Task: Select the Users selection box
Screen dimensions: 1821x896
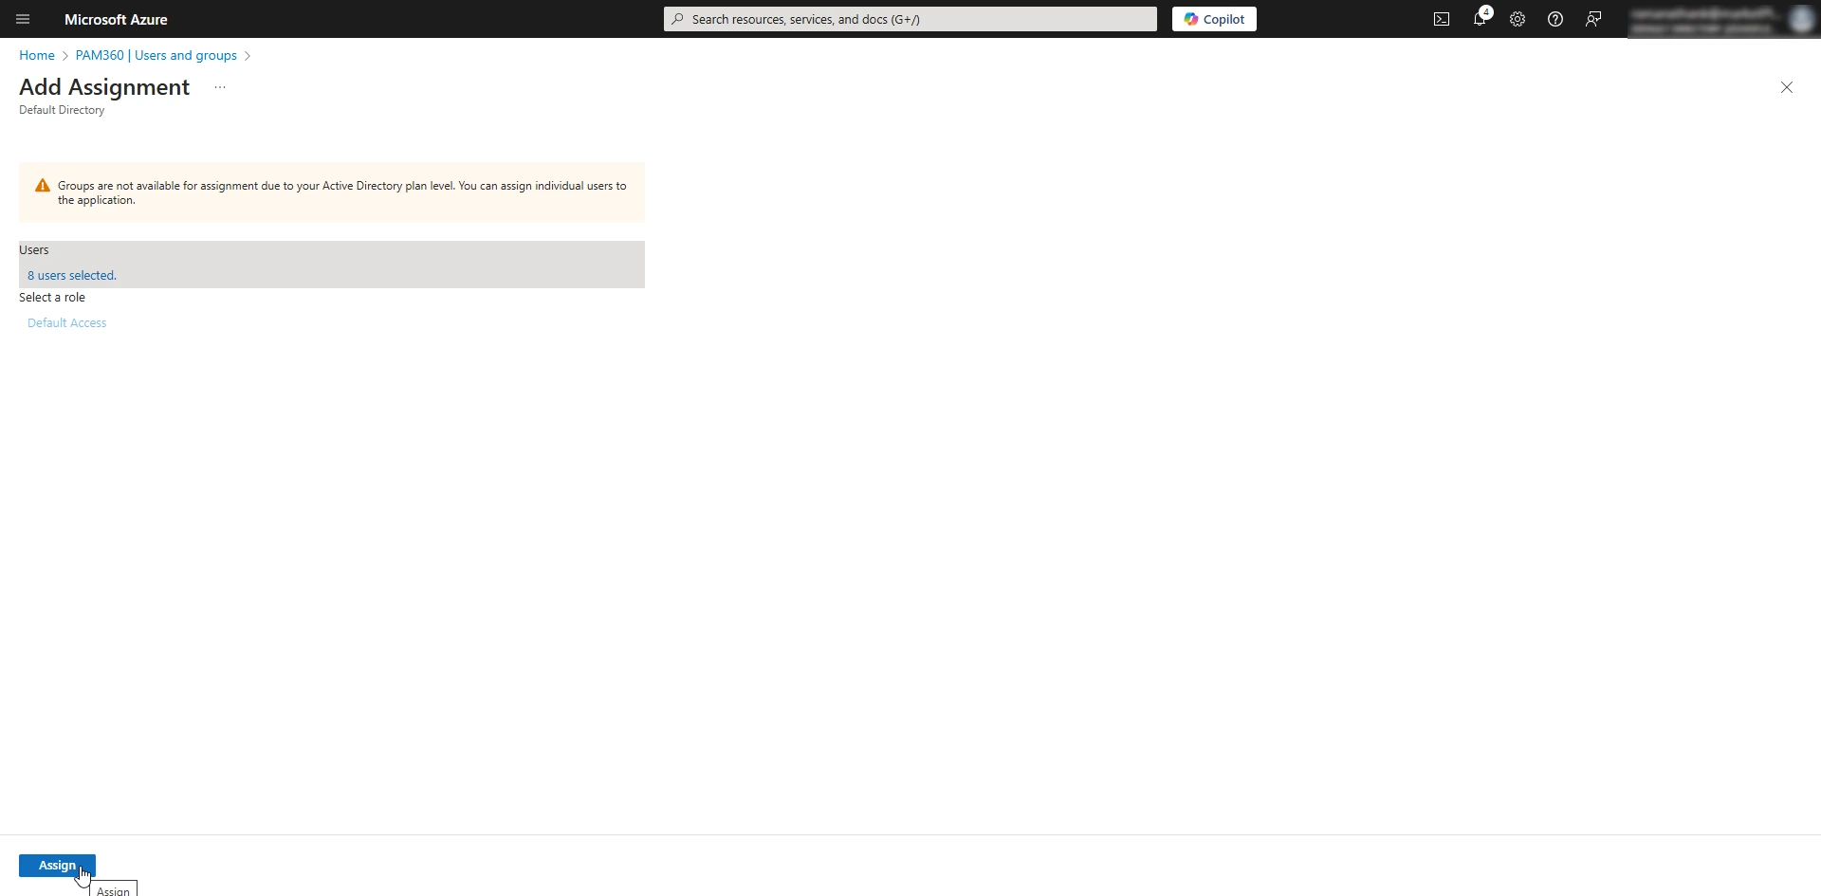Action: pyautogui.click(x=331, y=265)
